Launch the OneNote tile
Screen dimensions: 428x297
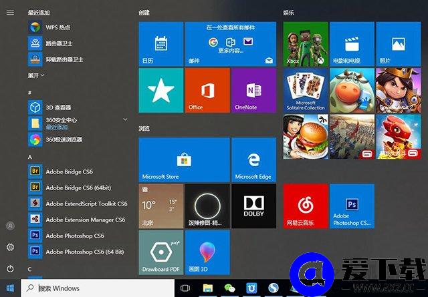coord(254,90)
